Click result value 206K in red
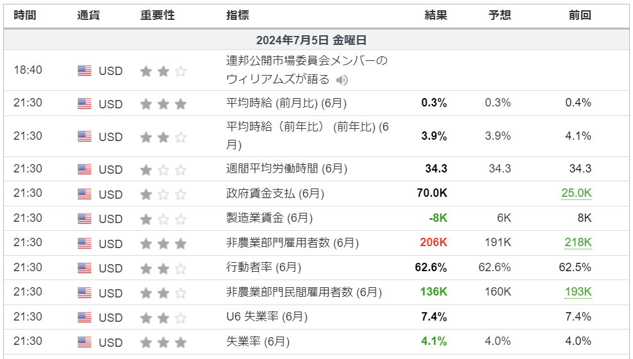633x359 pixels. click(433, 242)
